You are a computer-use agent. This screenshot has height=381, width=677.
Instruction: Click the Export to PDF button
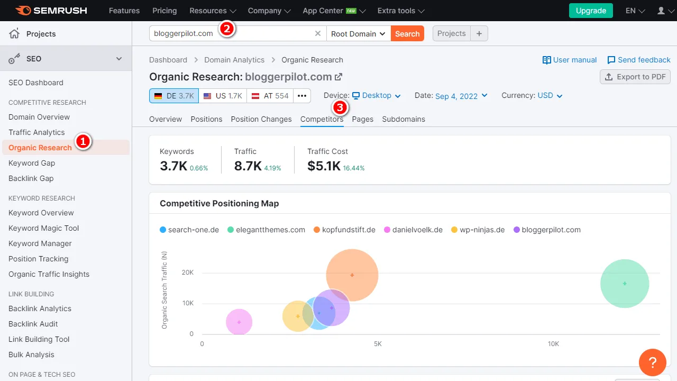635,77
